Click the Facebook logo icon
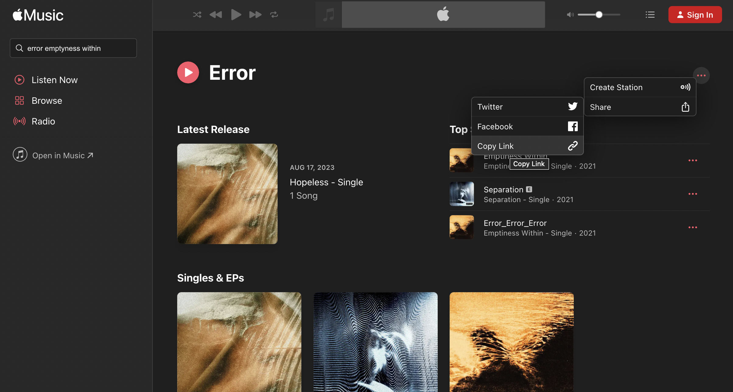This screenshot has width=733, height=392. [x=573, y=126]
